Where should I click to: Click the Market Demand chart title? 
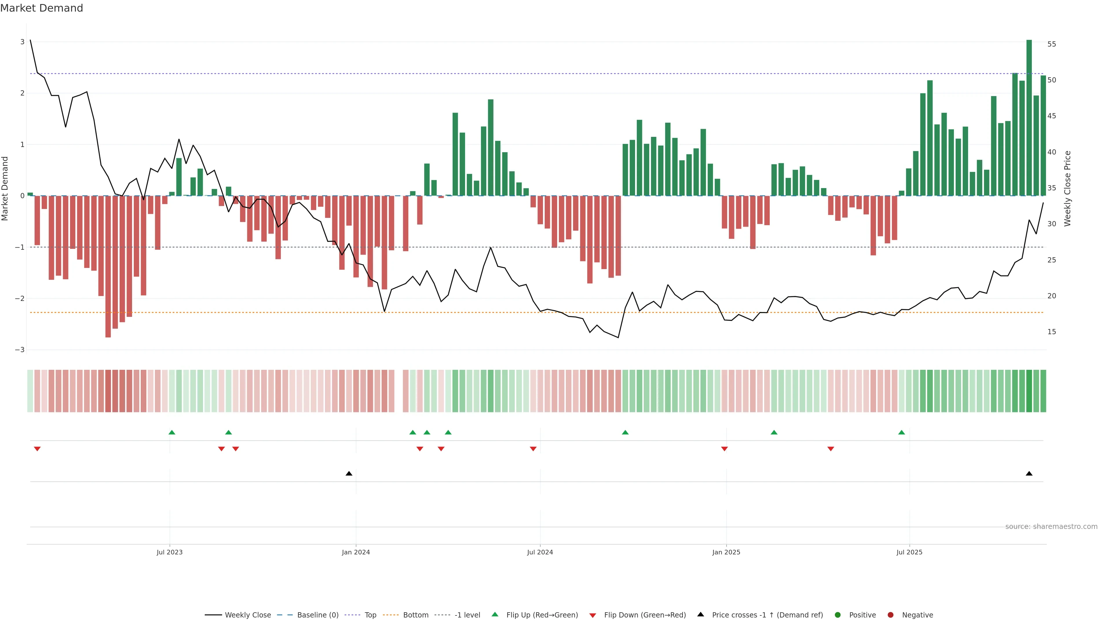(41, 8)
